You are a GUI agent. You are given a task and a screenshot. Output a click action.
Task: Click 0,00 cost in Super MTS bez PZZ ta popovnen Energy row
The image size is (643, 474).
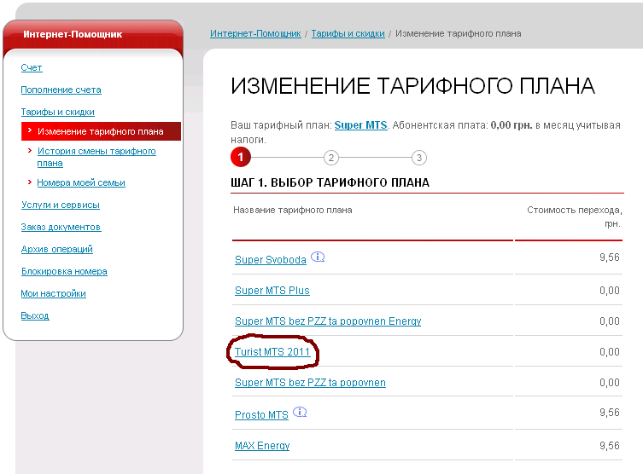610,321
